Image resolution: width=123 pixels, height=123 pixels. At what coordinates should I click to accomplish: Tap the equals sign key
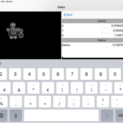point(45,102)
